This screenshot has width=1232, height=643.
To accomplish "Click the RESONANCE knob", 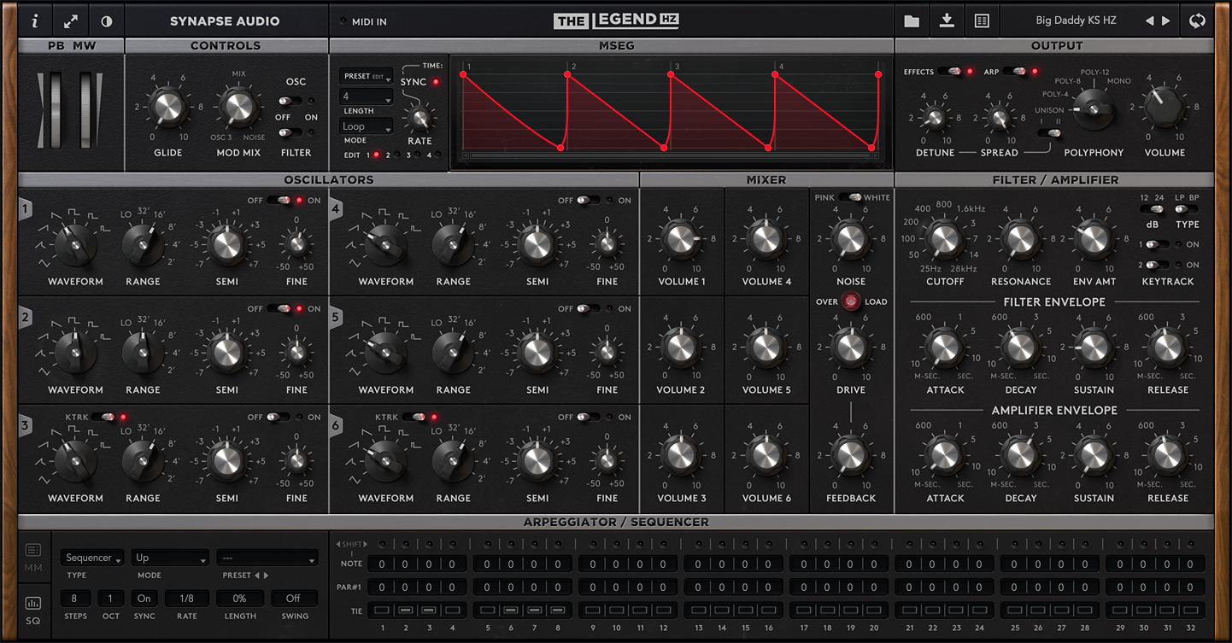I will [1020, 239].
